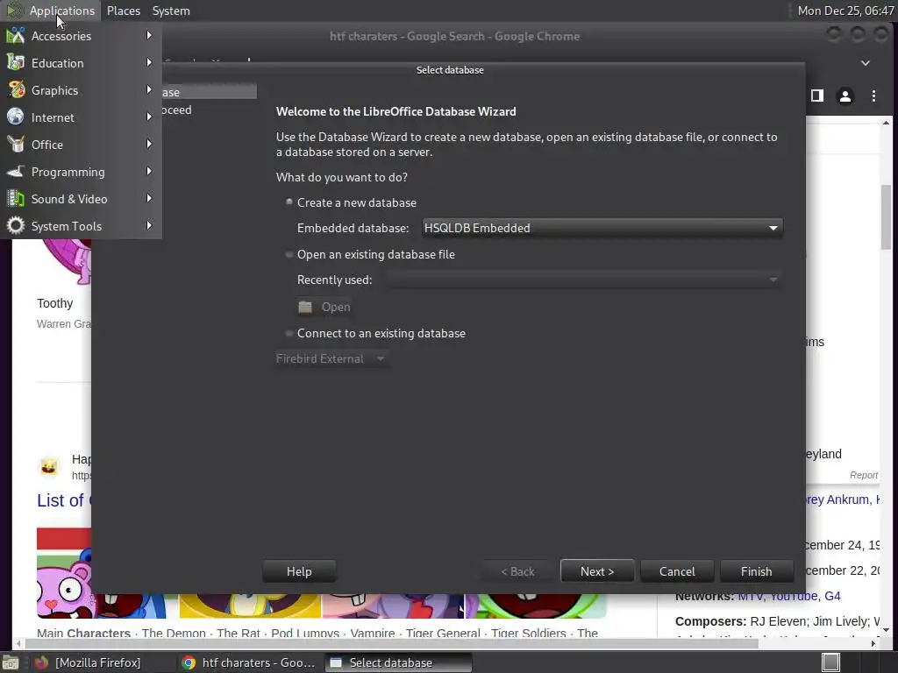The image size is (898, 673).
Task: Click the Applications menu logo icon
Action: tap(14, 11)
